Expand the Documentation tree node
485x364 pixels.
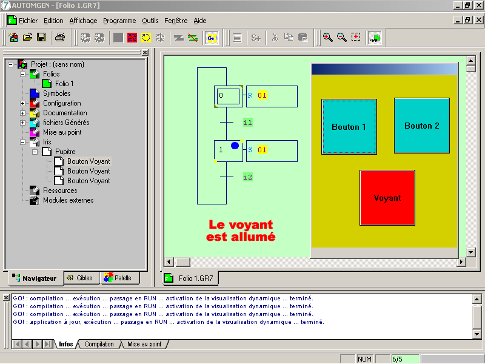[23, 113]
